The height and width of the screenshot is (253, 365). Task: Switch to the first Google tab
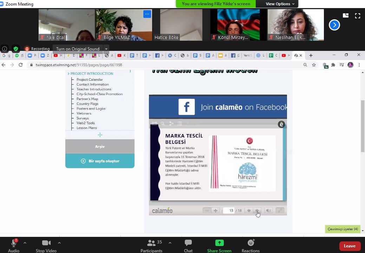[6, 55]
